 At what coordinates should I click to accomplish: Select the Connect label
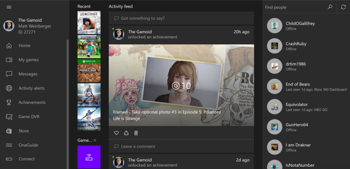[x=27, y=159]
